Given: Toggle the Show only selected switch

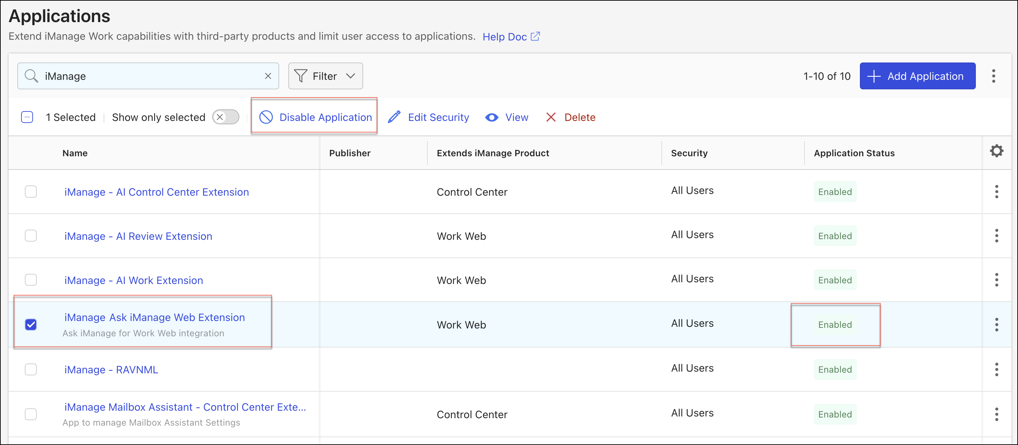Looking at the screenshot, I should [226, 117].
